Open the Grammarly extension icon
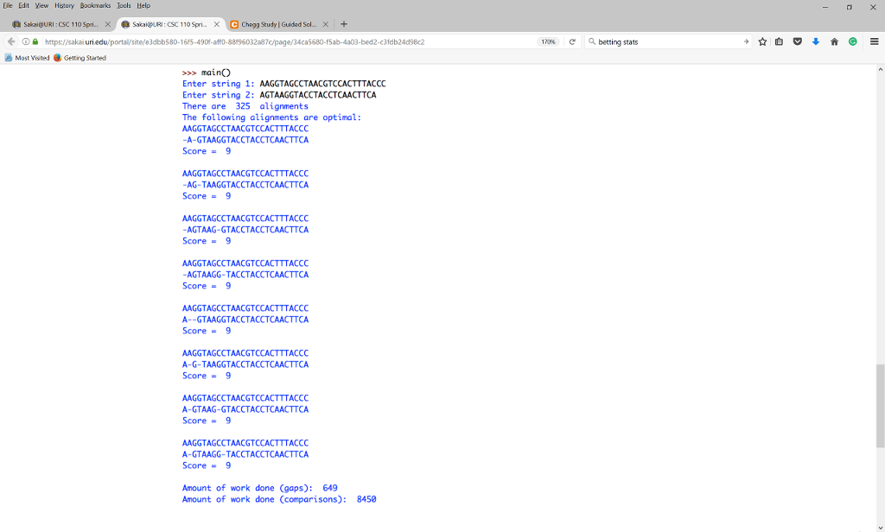The height and width of the screenshot is (532, 885). tap(853, 41)
